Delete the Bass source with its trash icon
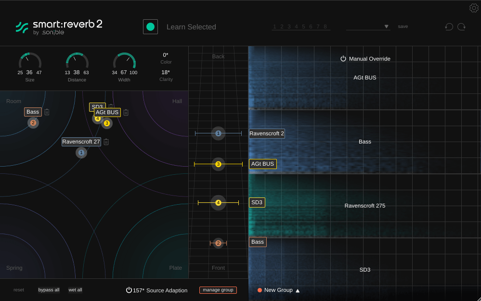This screenshot has height=301, width=481. click(47, 112)
